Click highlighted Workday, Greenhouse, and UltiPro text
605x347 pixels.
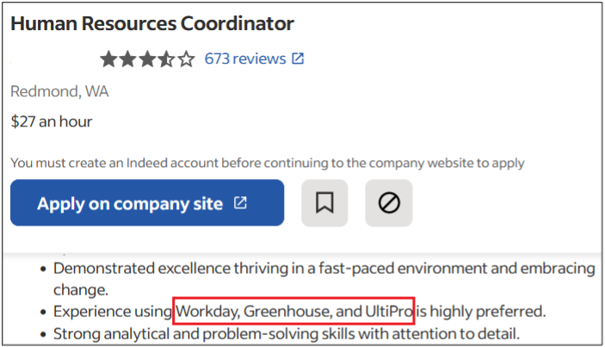point(293,311)
